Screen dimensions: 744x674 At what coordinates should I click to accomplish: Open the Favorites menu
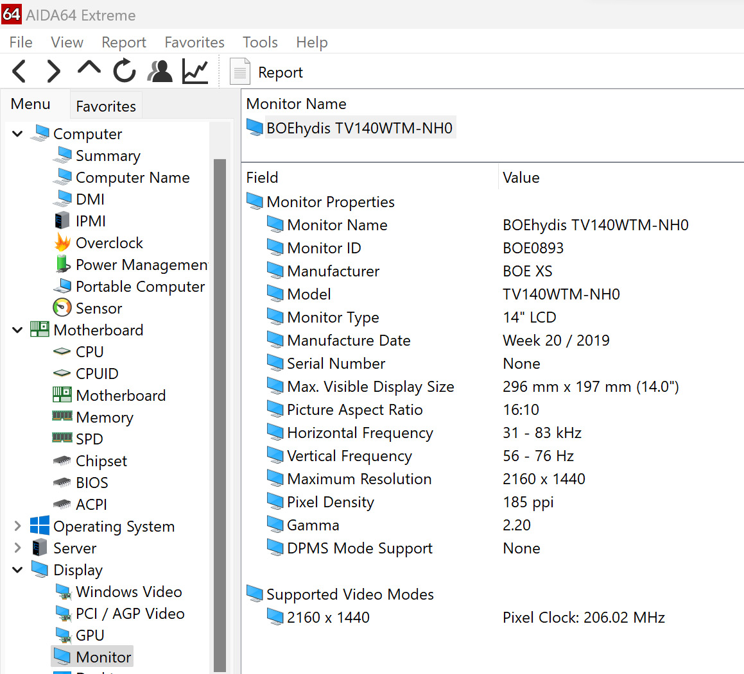(x=195, y=42)
